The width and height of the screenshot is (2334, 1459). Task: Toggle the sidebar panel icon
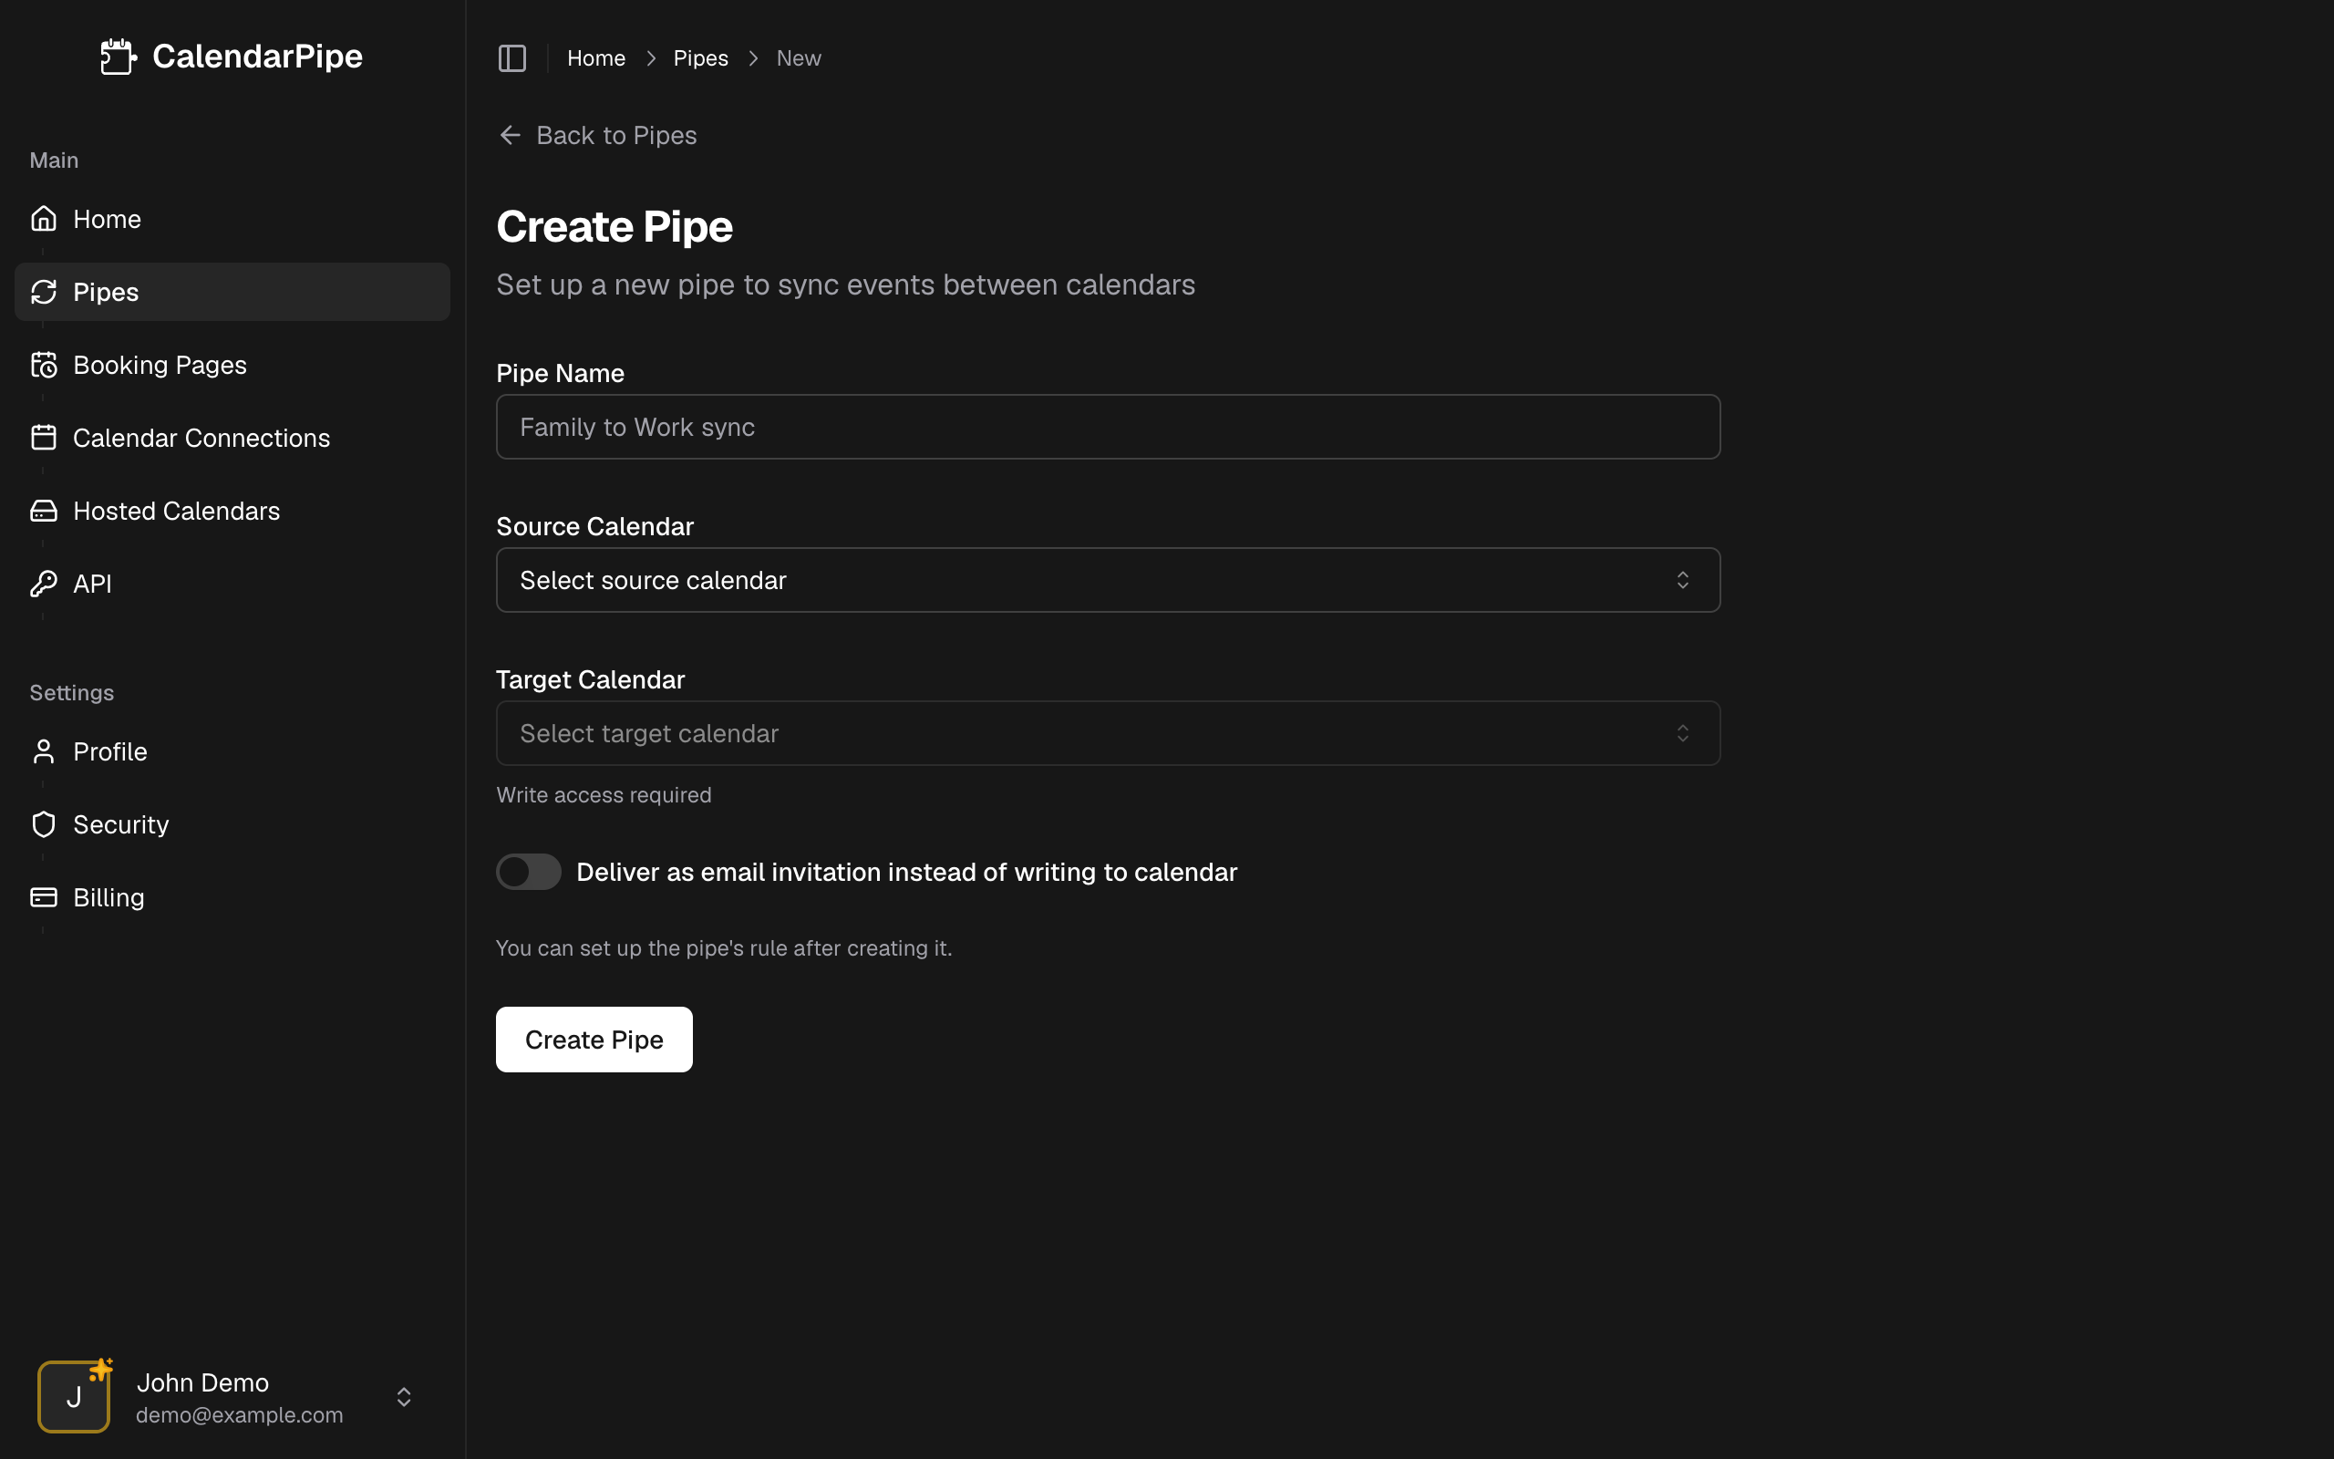point(512,57)
